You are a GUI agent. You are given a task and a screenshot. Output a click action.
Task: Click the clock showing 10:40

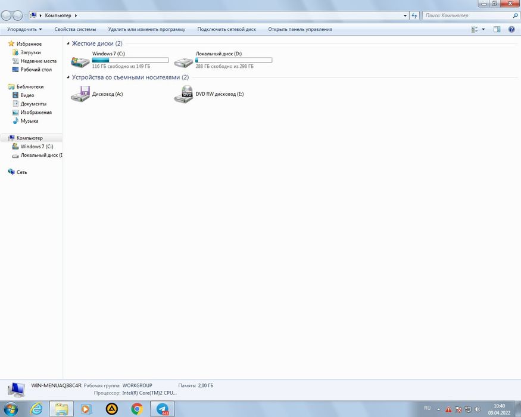coord(499,406)
